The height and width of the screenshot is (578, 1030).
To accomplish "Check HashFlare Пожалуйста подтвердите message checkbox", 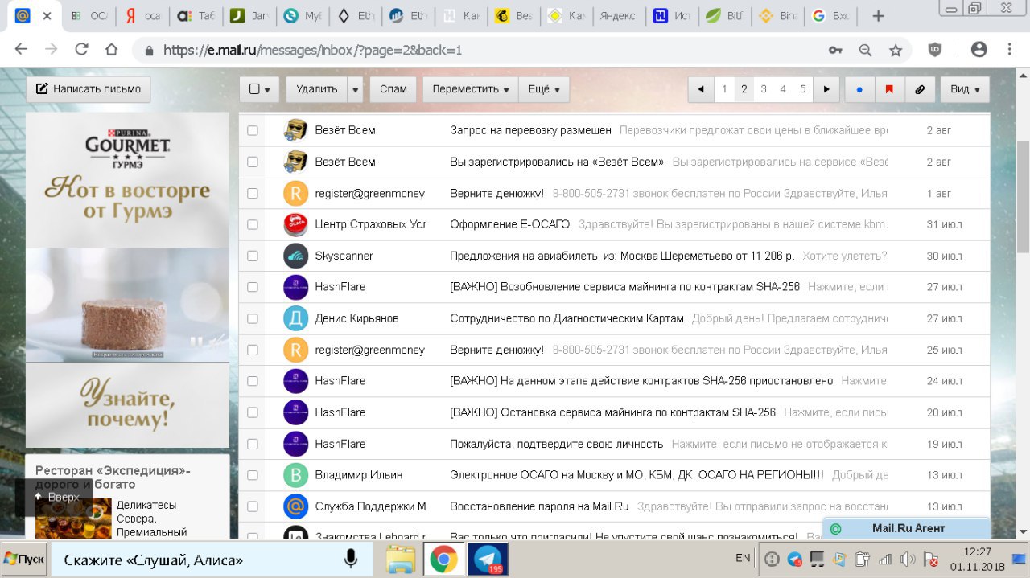I will pos(253,444).
